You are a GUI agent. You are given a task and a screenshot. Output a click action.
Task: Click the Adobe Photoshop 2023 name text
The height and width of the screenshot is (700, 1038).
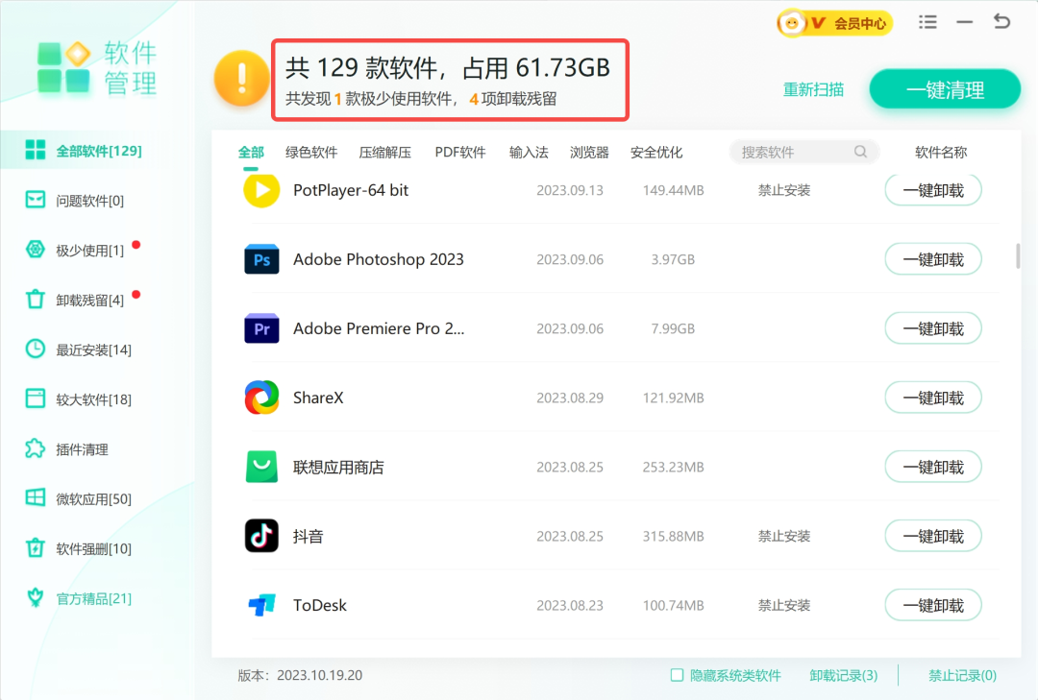point(378,259)
